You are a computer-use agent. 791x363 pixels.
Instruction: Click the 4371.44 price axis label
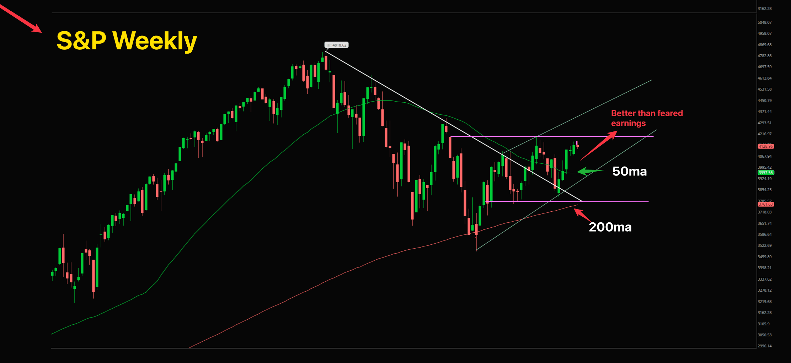click(x=765, y=112)
